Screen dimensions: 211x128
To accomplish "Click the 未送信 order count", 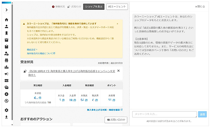I will (38, 98).
